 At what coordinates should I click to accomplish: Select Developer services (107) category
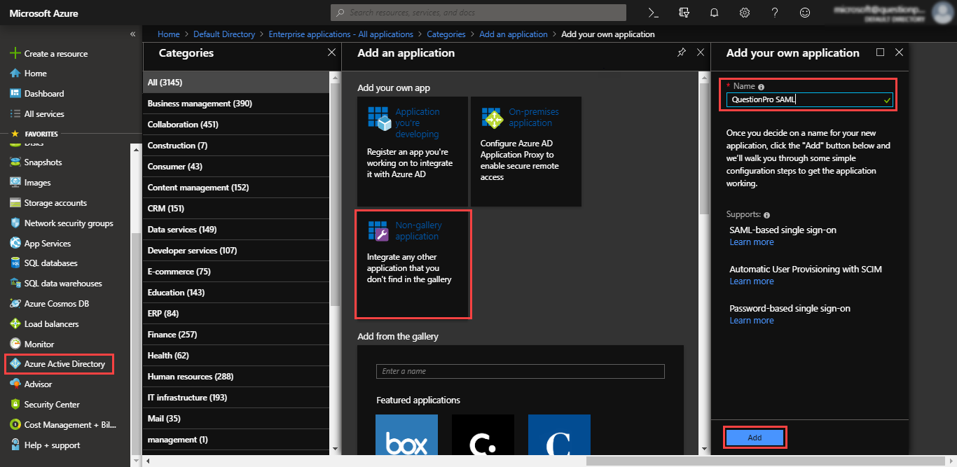coord(236,250)
